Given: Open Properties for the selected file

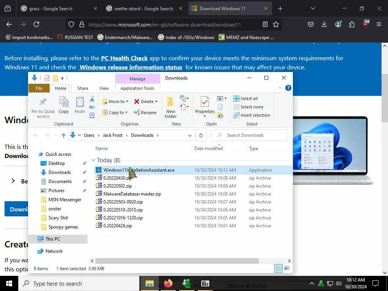Looking at the screenshot, I should tap(205, 106).
